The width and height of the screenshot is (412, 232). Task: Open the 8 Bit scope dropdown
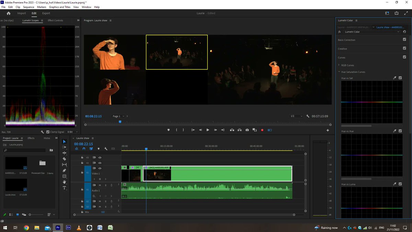pos(72,132)
